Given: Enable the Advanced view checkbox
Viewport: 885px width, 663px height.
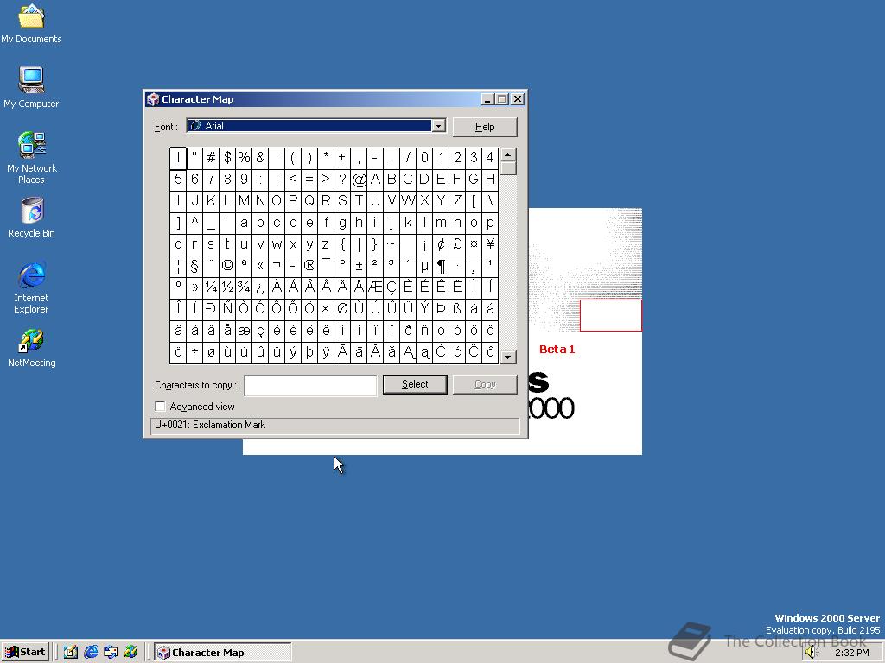Looking at the screenshot, I should coord(160,406).
